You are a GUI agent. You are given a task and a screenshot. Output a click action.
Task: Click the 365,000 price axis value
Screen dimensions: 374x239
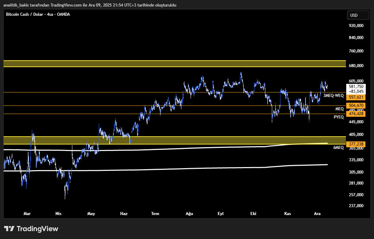356,148
